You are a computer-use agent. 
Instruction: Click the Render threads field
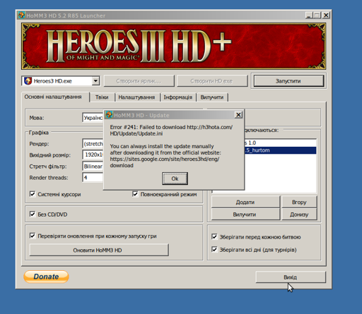(93, 177)
